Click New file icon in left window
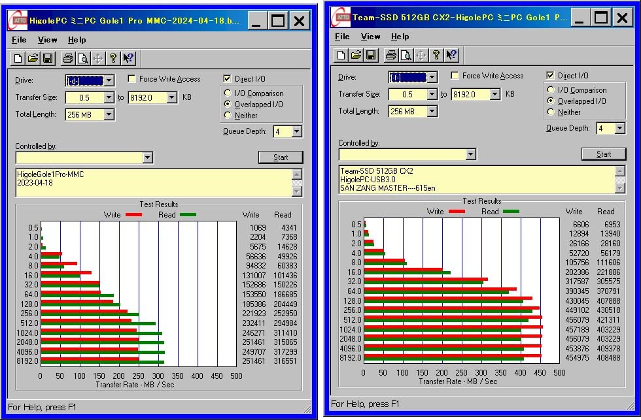 pos(18,59)
